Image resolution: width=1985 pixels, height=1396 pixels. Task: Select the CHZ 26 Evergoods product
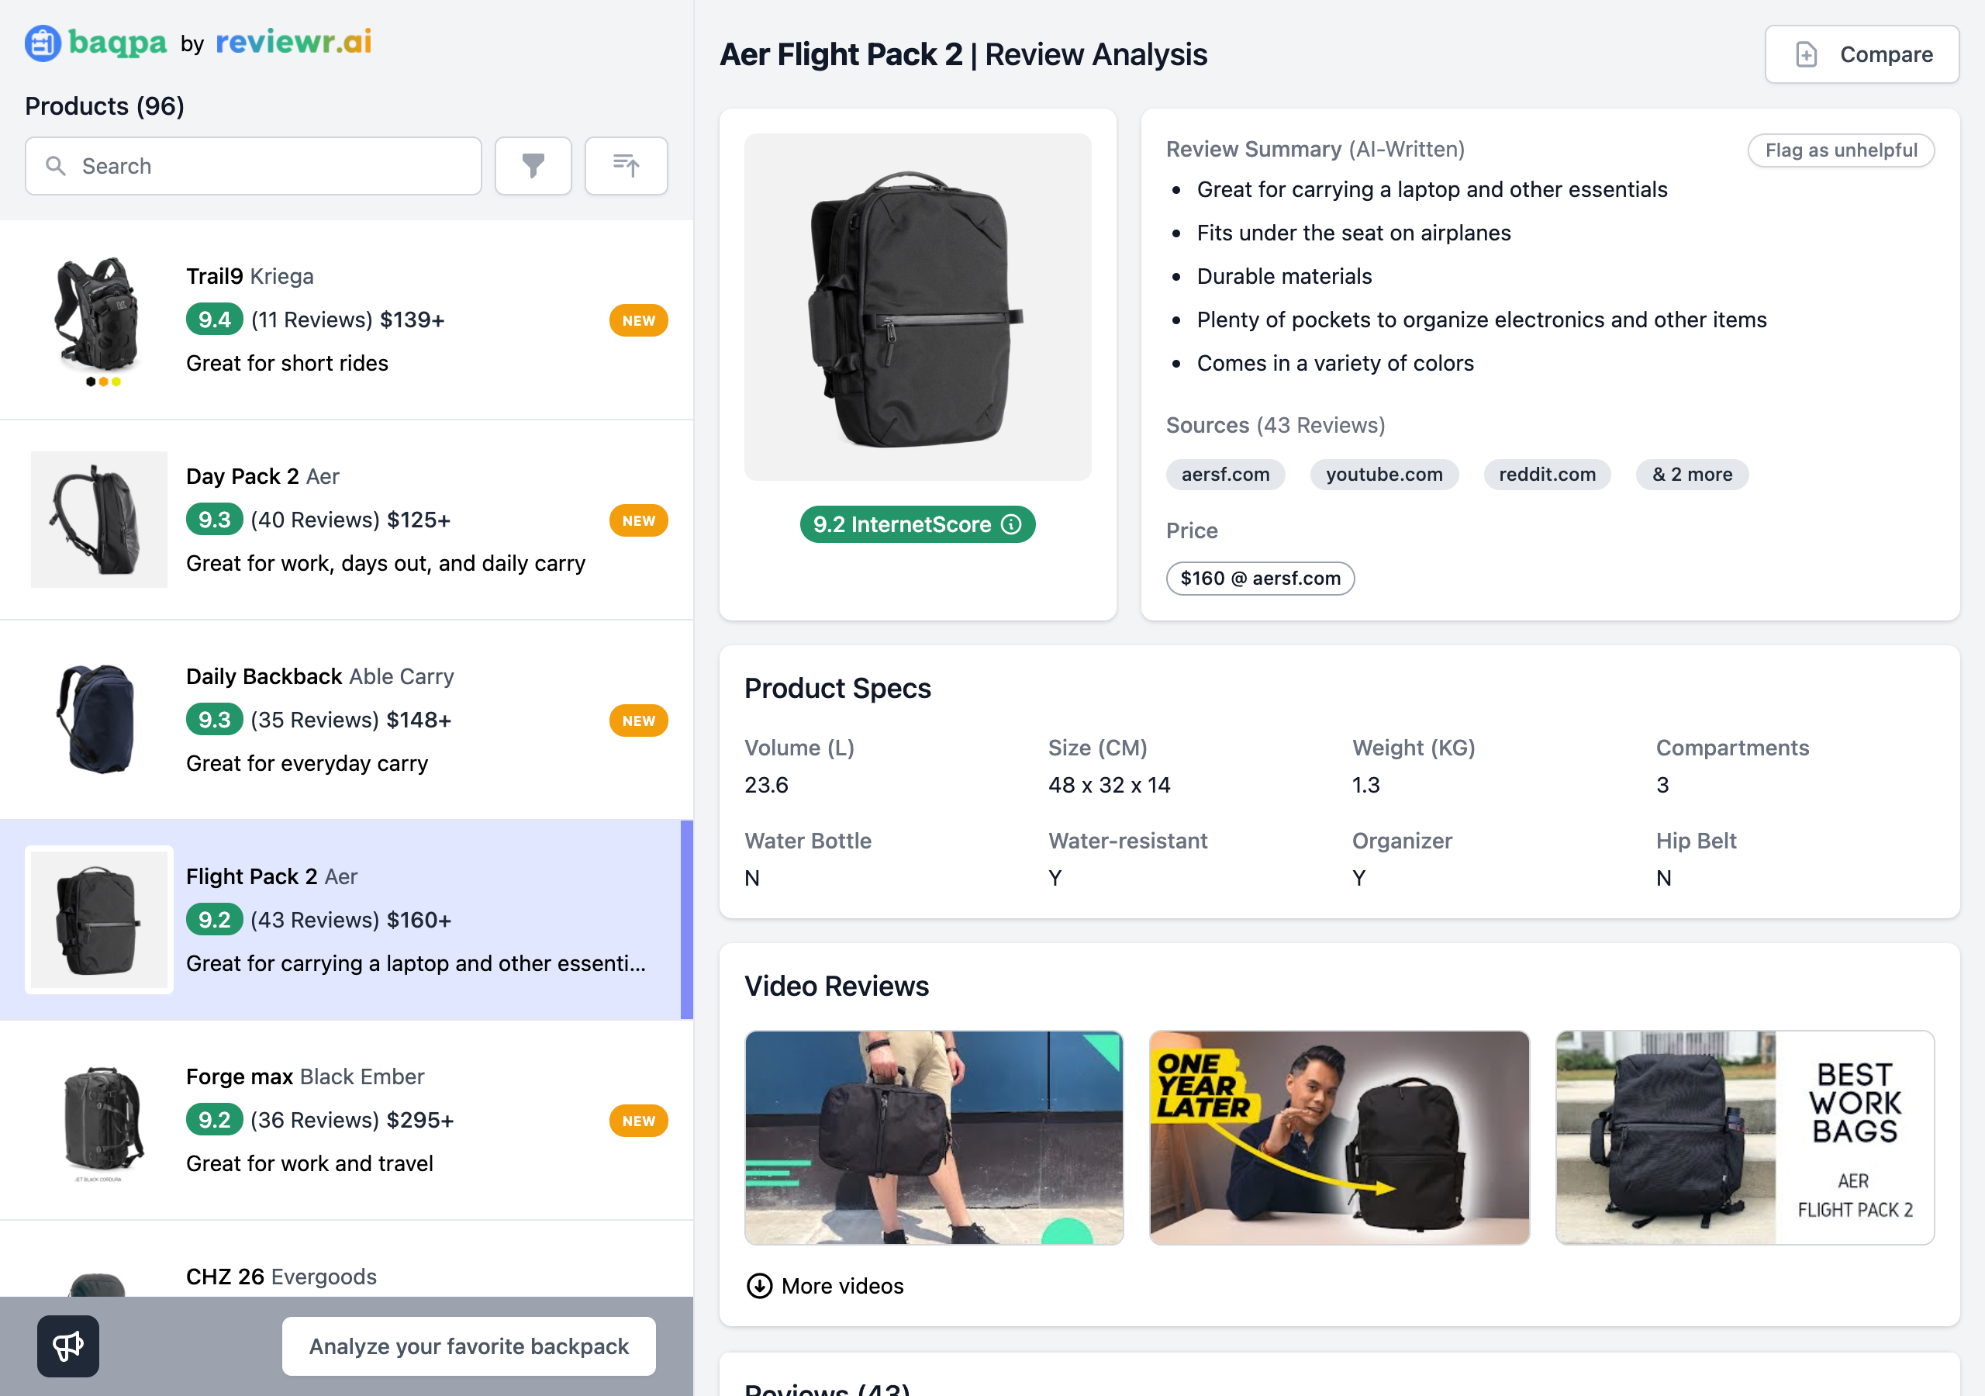coord(347,1259)
